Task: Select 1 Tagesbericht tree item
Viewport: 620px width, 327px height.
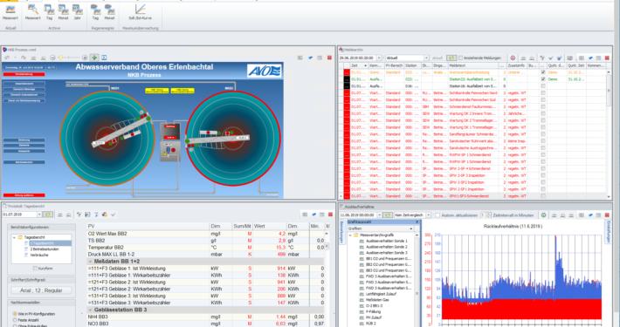Action: (x=42, y=243)
